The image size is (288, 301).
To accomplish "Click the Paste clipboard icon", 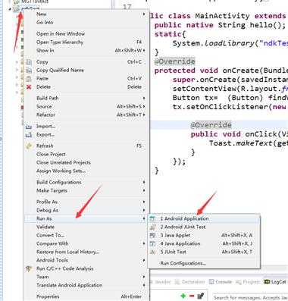I will (29, 79).
